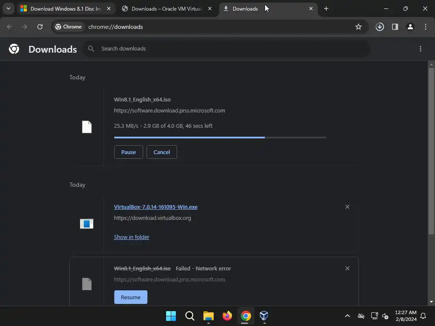
Task: Open the tab search dropdown arrow
Action: tap(8, 8)
